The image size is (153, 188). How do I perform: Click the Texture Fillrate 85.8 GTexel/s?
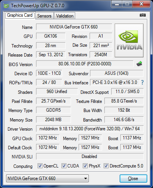point(124,101)
